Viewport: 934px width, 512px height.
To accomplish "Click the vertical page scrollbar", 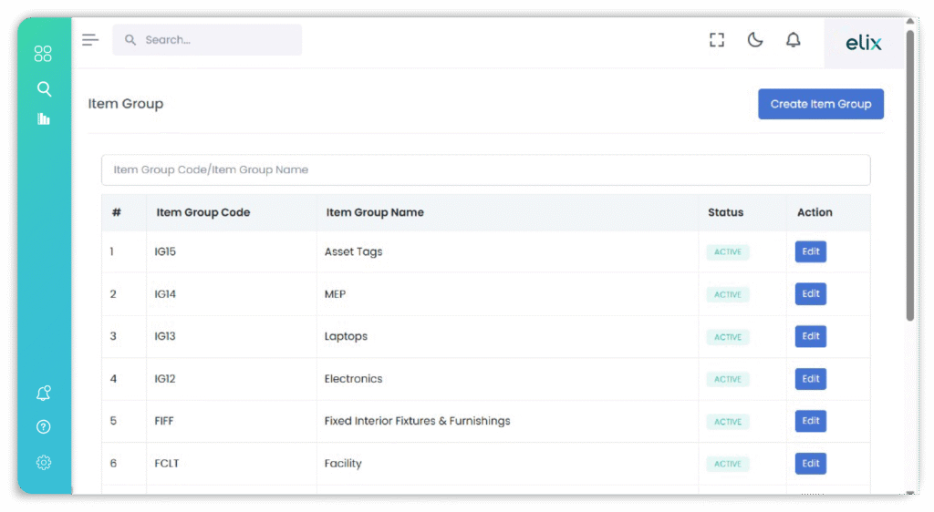I will (909, 173).
